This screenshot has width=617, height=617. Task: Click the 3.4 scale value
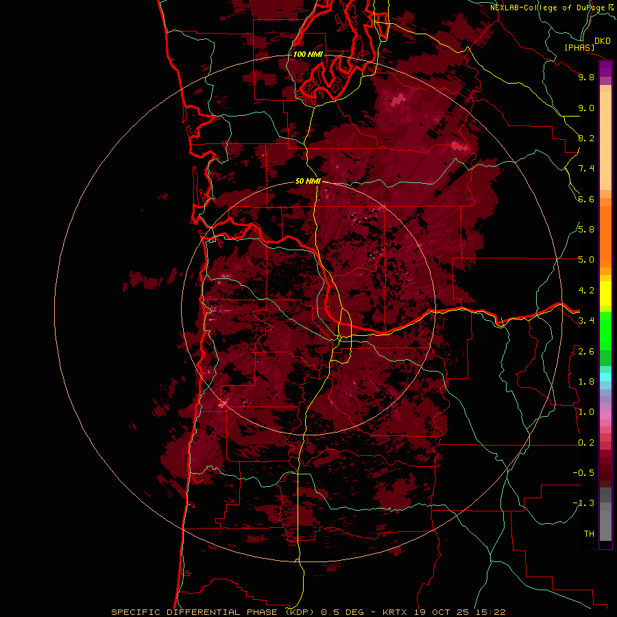point(586,321)
